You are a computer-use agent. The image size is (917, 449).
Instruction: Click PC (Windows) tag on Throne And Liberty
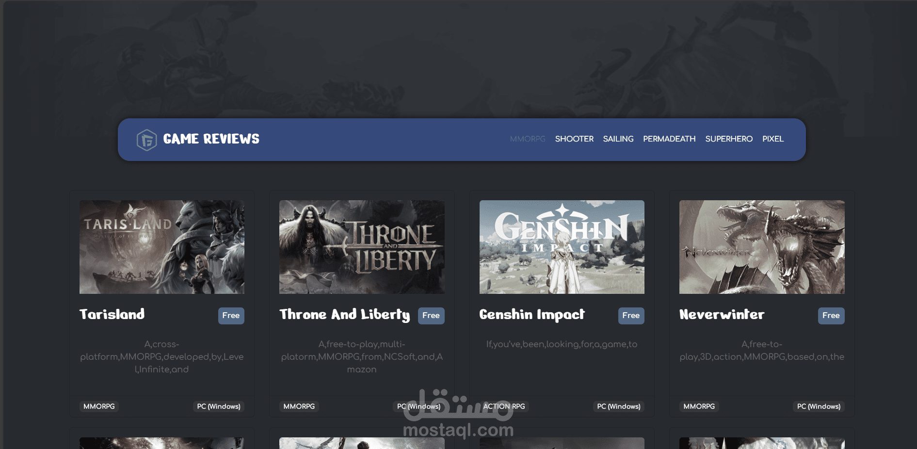[x=419, y=406]
